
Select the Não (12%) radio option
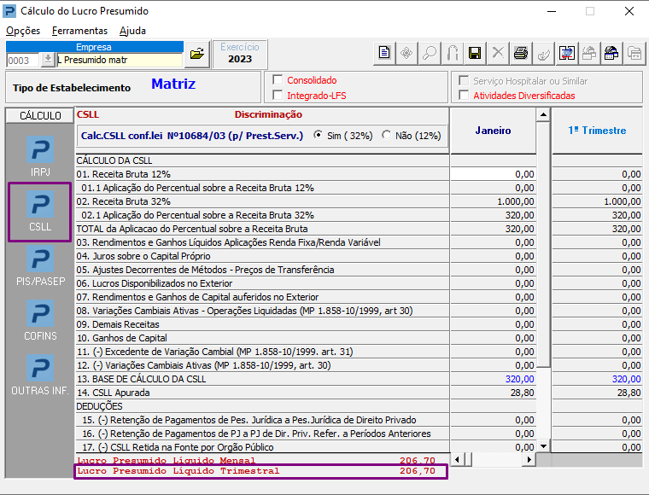(387, 135)
